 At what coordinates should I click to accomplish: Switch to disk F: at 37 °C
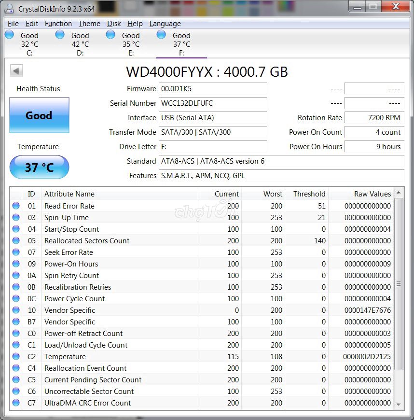(x=181, y=44)
